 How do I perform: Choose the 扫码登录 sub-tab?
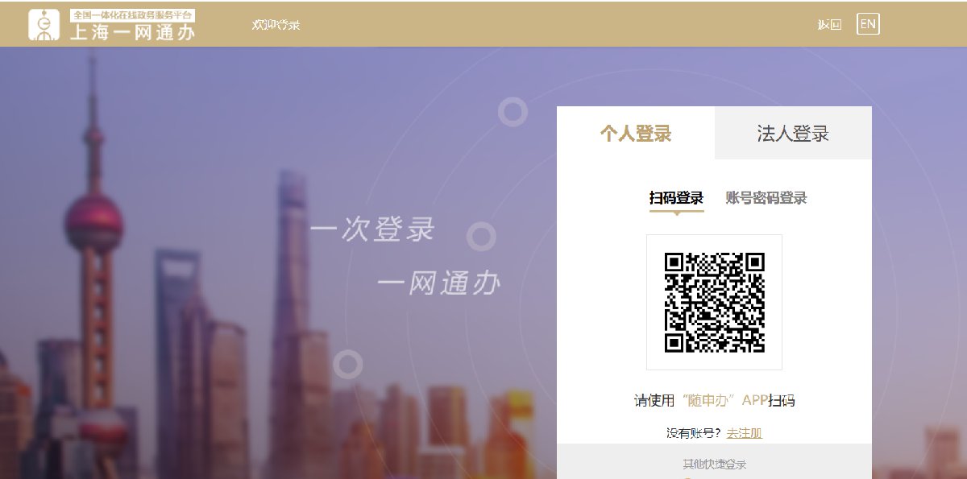click(x=677, y=198)
